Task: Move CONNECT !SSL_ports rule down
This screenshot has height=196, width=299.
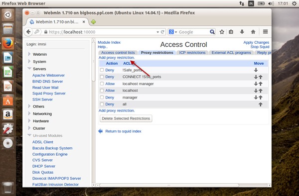Action: pyautogui.click(x=256, y=77)
